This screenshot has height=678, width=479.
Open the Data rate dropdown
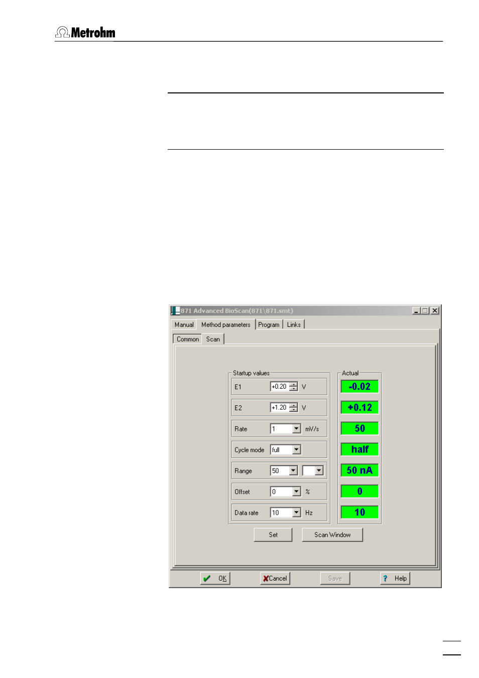point(296,513)
